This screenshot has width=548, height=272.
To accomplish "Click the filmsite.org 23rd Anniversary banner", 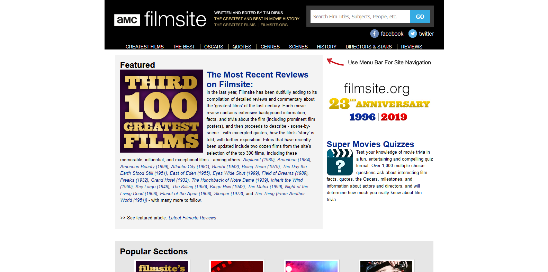I will (x=379, y=102).
